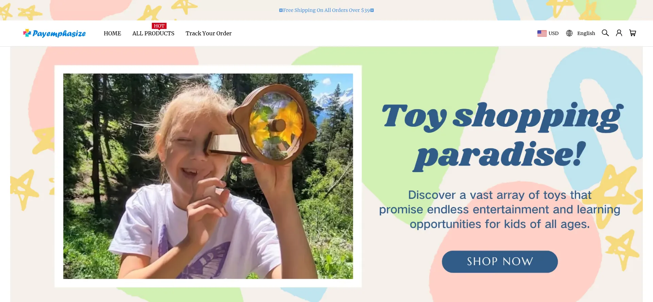Viewport: 653px width, 302px height.
Task: Click the red HOT badge
Action: (159, 26)
